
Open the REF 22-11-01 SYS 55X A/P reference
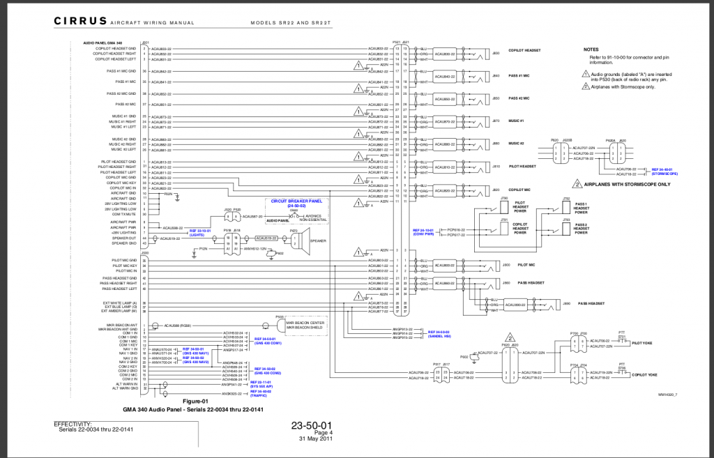pyautogui.click(x=263, y=383)
